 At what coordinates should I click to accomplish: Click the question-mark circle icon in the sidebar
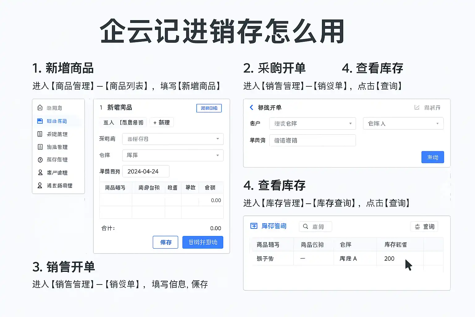click(40, 160)
